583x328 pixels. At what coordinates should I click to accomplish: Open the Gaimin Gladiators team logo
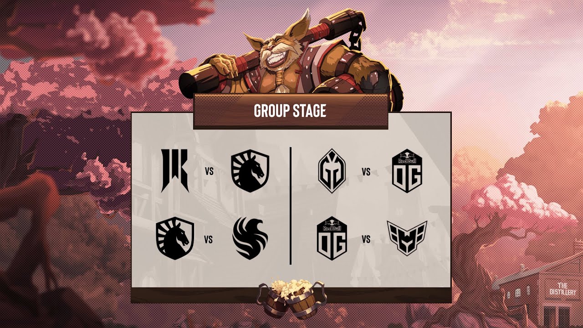[x=332, y=172]
